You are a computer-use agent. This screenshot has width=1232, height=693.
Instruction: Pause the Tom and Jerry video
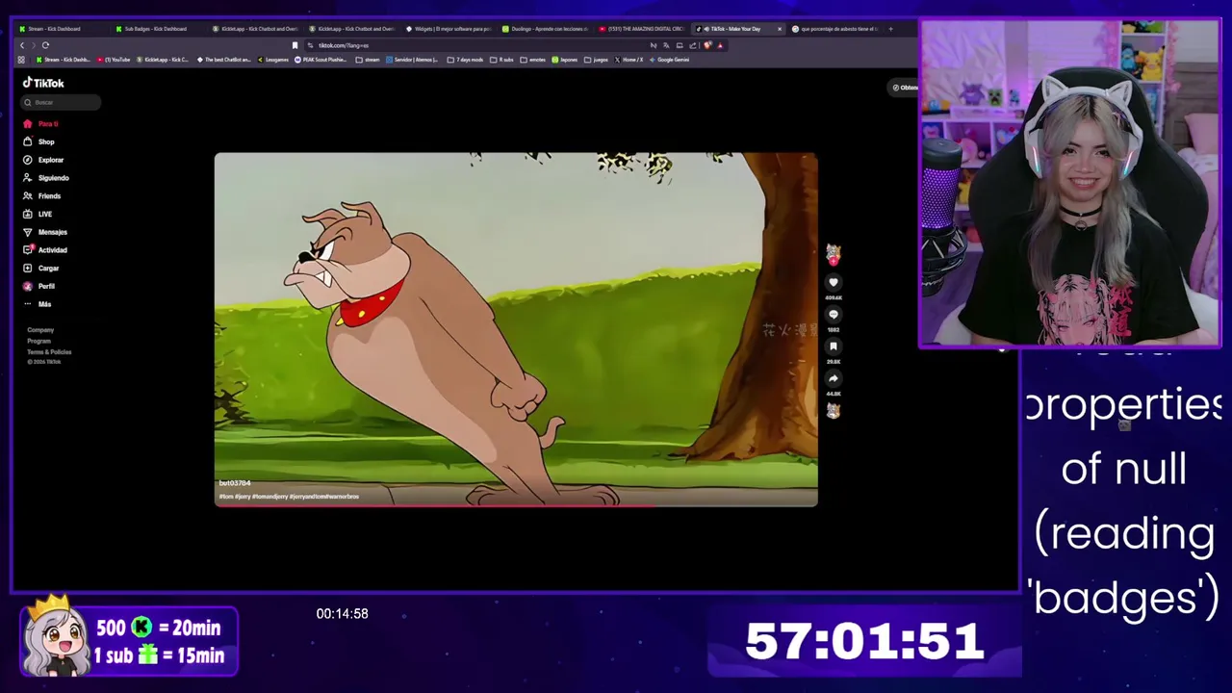click(516, 327)
